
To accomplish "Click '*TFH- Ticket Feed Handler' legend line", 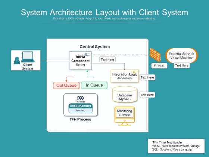I will tap(167, 142).
